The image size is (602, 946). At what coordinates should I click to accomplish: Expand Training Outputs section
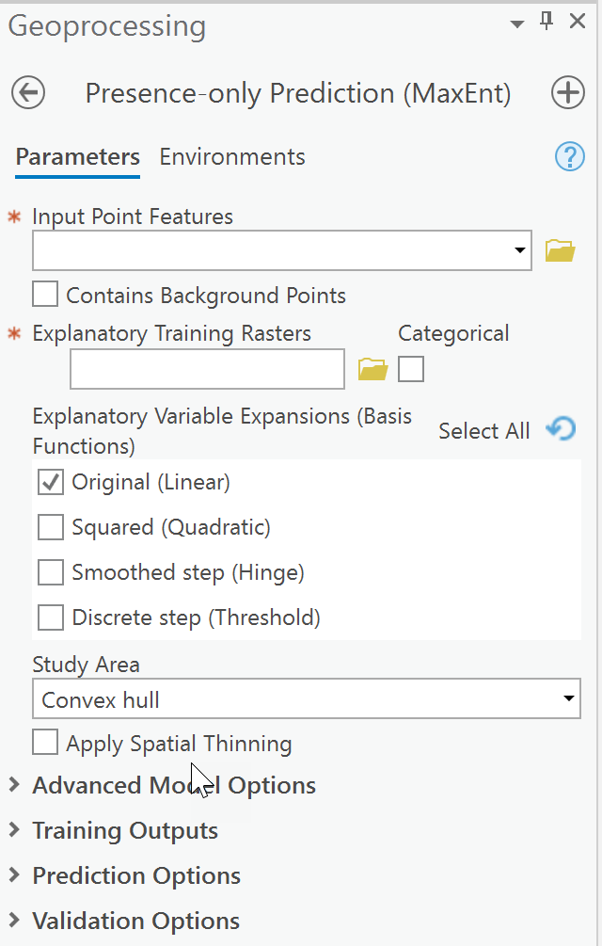(13, 831)
